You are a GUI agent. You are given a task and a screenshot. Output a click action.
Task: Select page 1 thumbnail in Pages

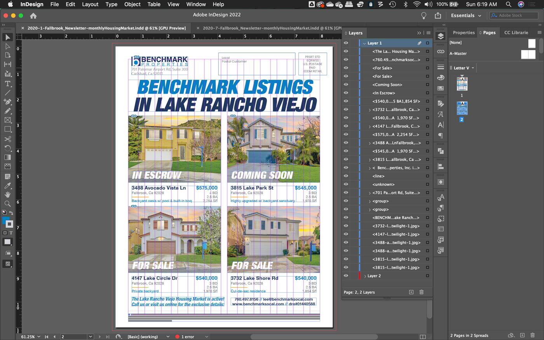click(x=462, y=84)
